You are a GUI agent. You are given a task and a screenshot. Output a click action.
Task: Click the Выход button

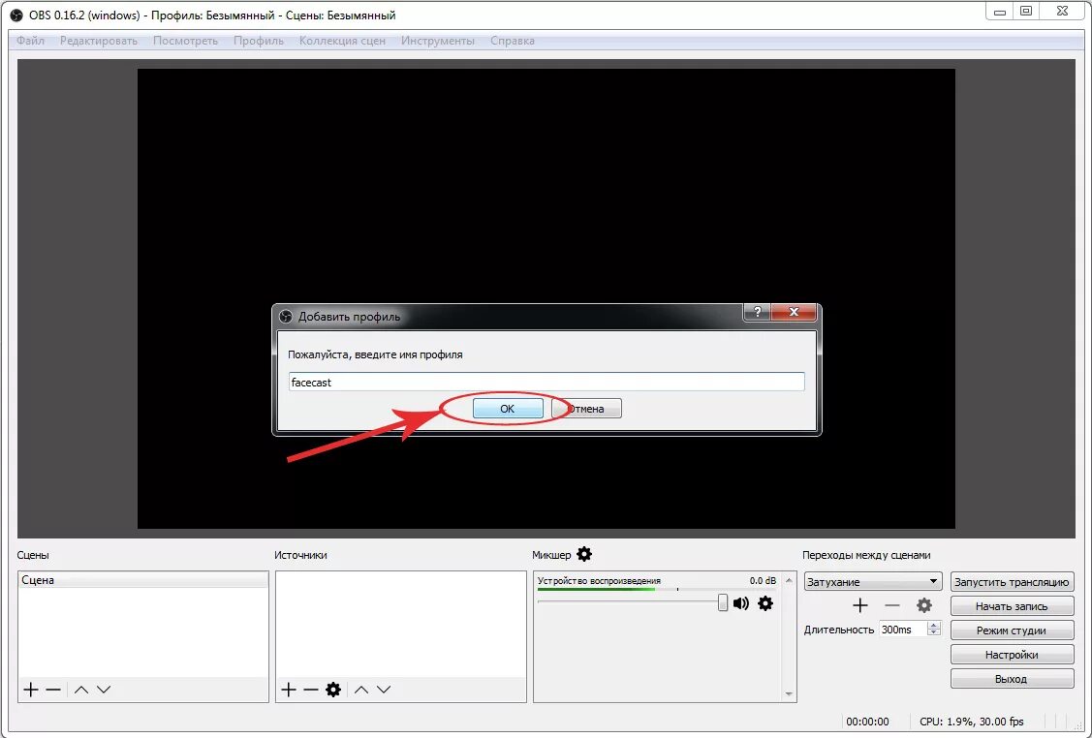(x=1012, y=679)
